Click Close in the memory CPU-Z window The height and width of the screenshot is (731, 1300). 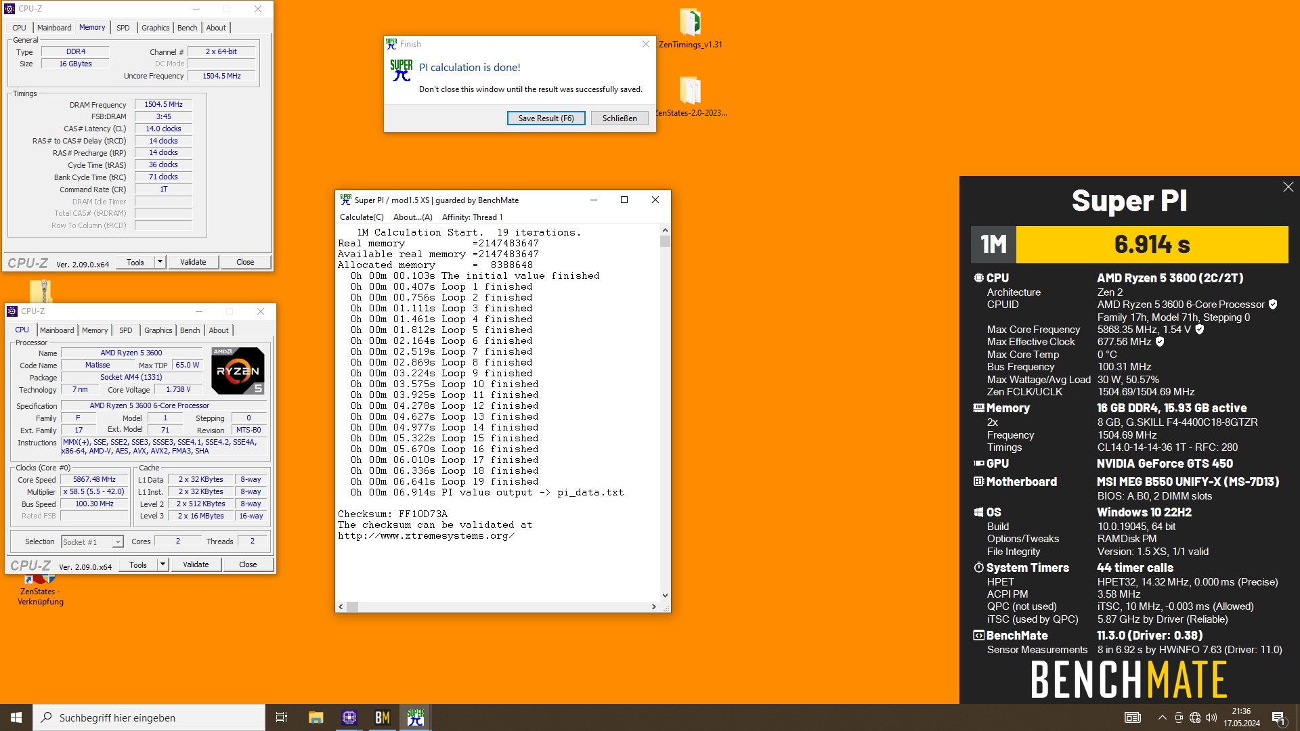click(245, 262)
